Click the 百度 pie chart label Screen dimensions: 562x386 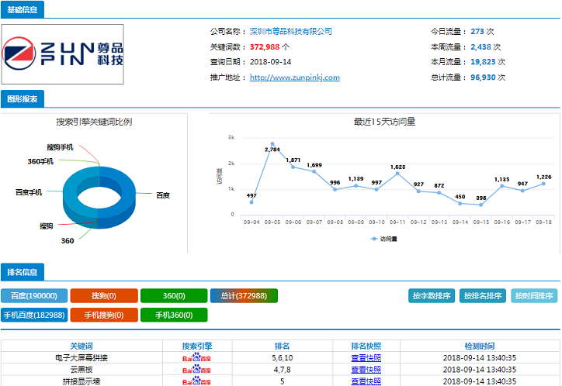(x=163, y=195)
